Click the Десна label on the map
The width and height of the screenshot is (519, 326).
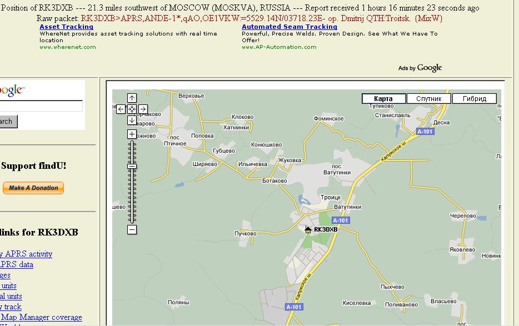click(442, 122)
